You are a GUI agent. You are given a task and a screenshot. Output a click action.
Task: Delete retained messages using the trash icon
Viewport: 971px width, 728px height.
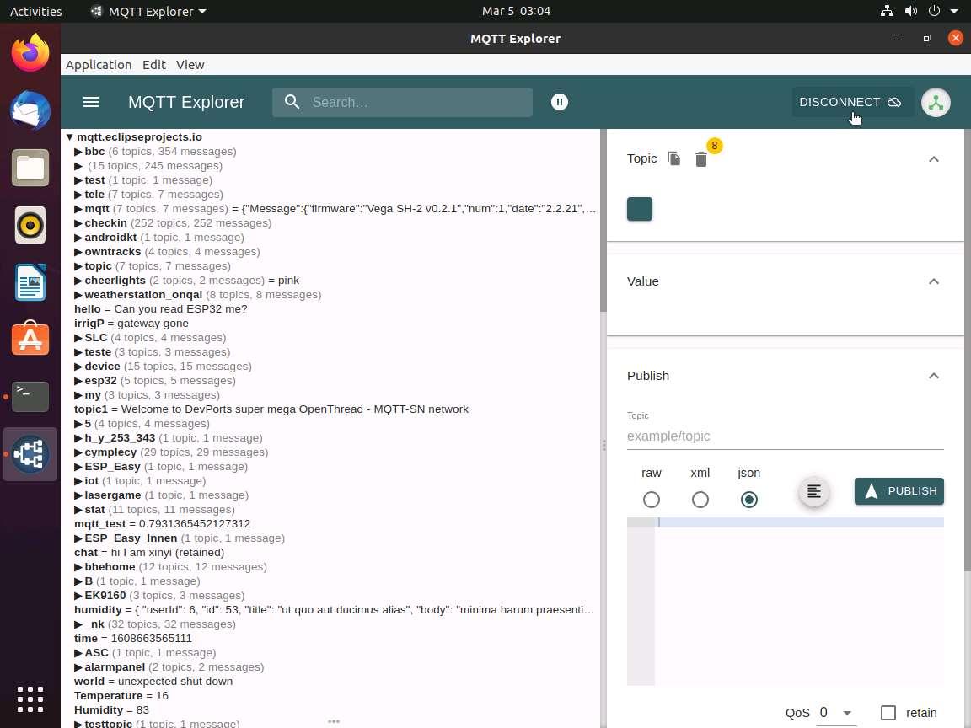click(x=701, y=159)
